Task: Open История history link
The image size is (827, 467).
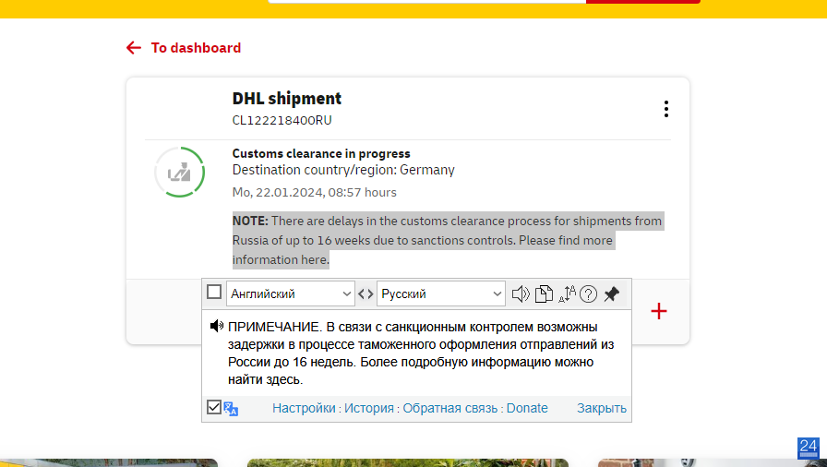Action: tap(369, 408)
